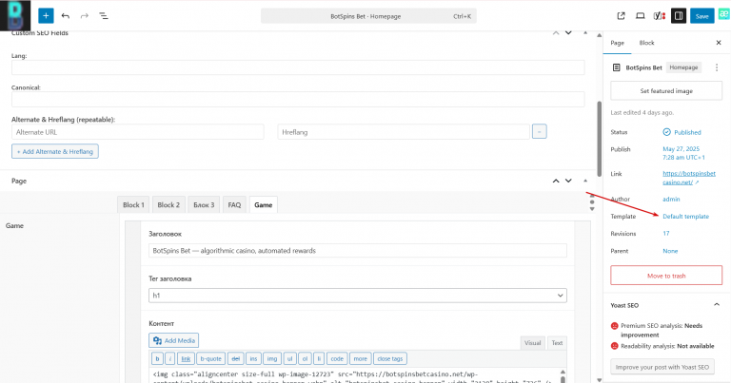Redo the last undone change

click(85, 16)
